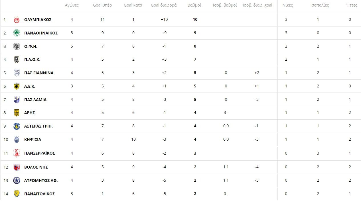Click the Π.Α.Ο.Κ. club crest
This screenshot has width=361, height=205.
[17, 60]
